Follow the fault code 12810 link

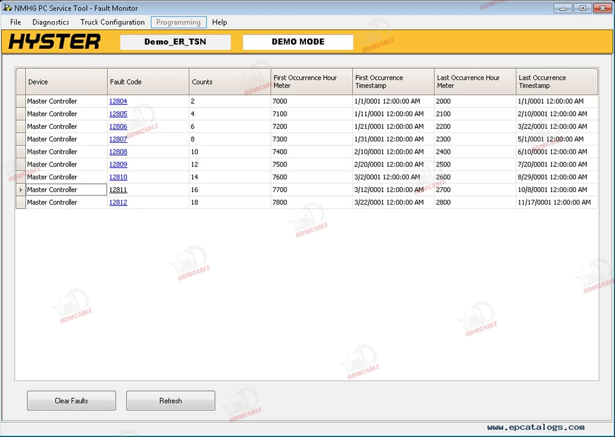(118, 177)
